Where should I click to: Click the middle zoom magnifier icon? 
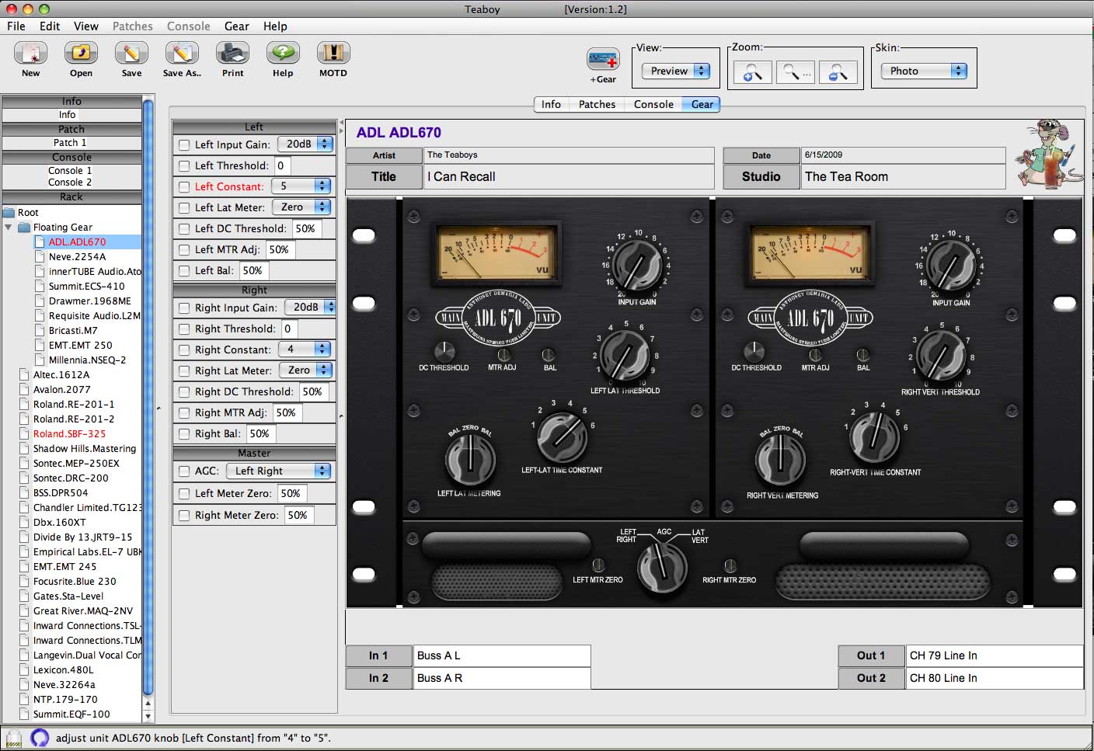796,72
